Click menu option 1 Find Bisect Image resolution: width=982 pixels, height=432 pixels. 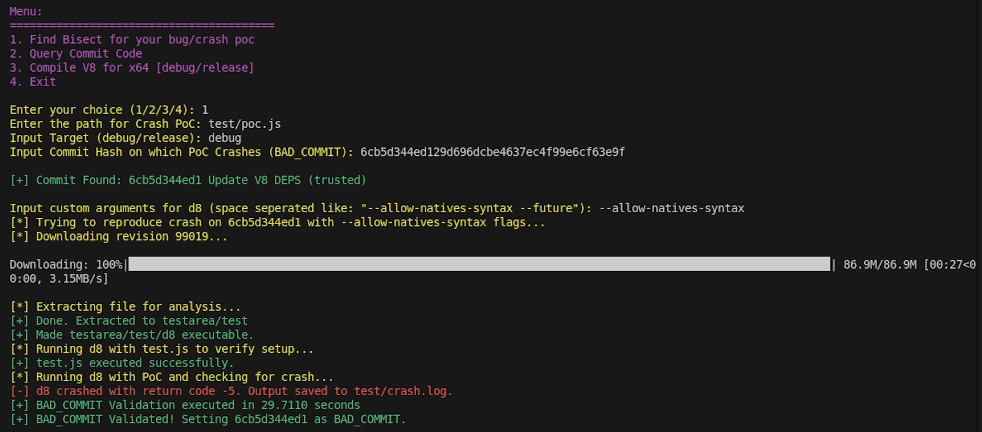click(x=132, y=39)
